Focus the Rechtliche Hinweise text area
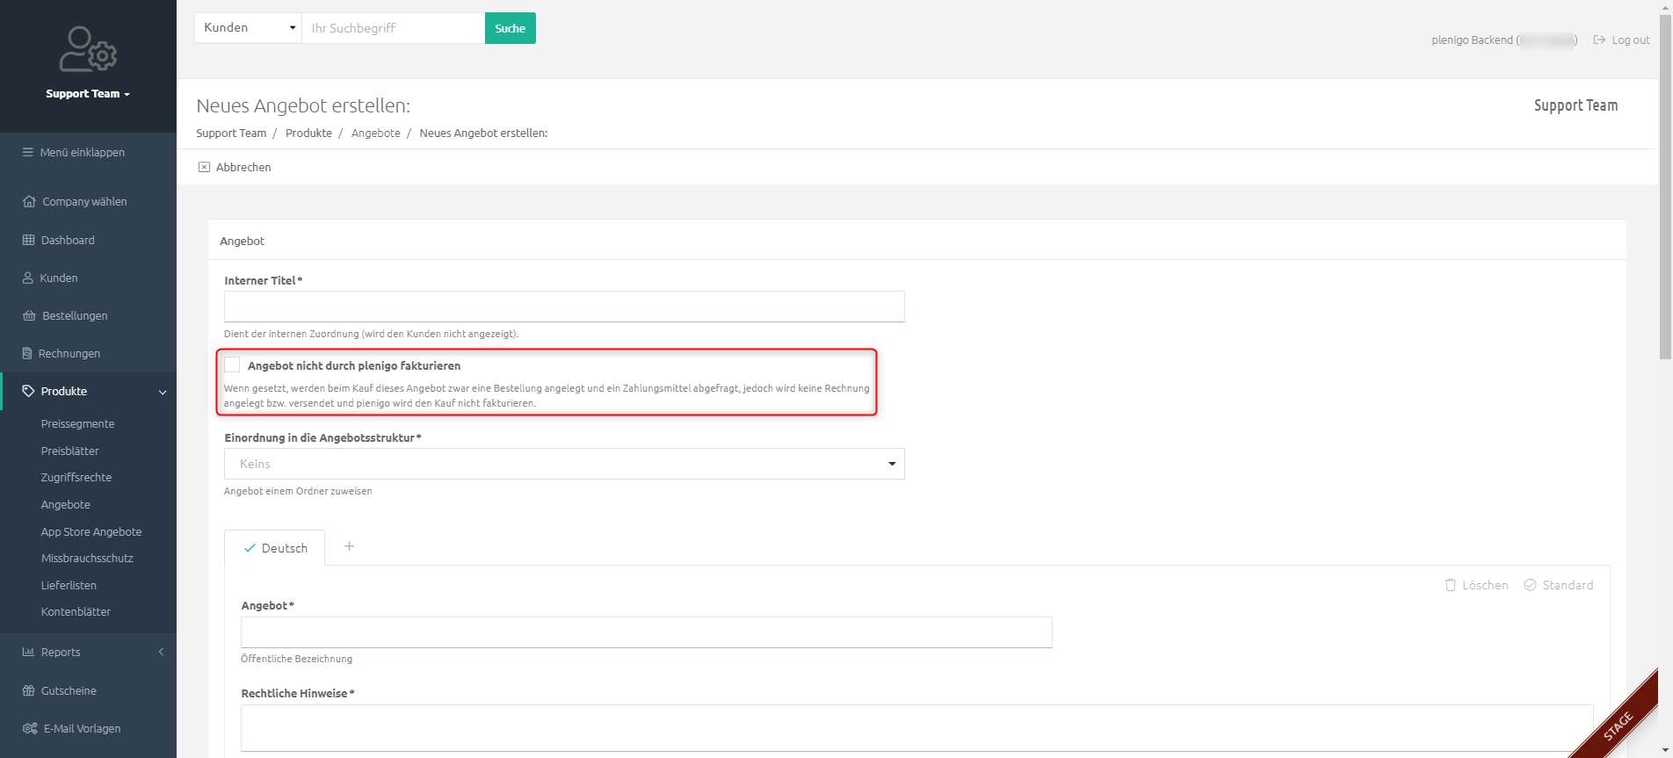This screenshot has height=758, width=1673. click(x=916, y=728)
